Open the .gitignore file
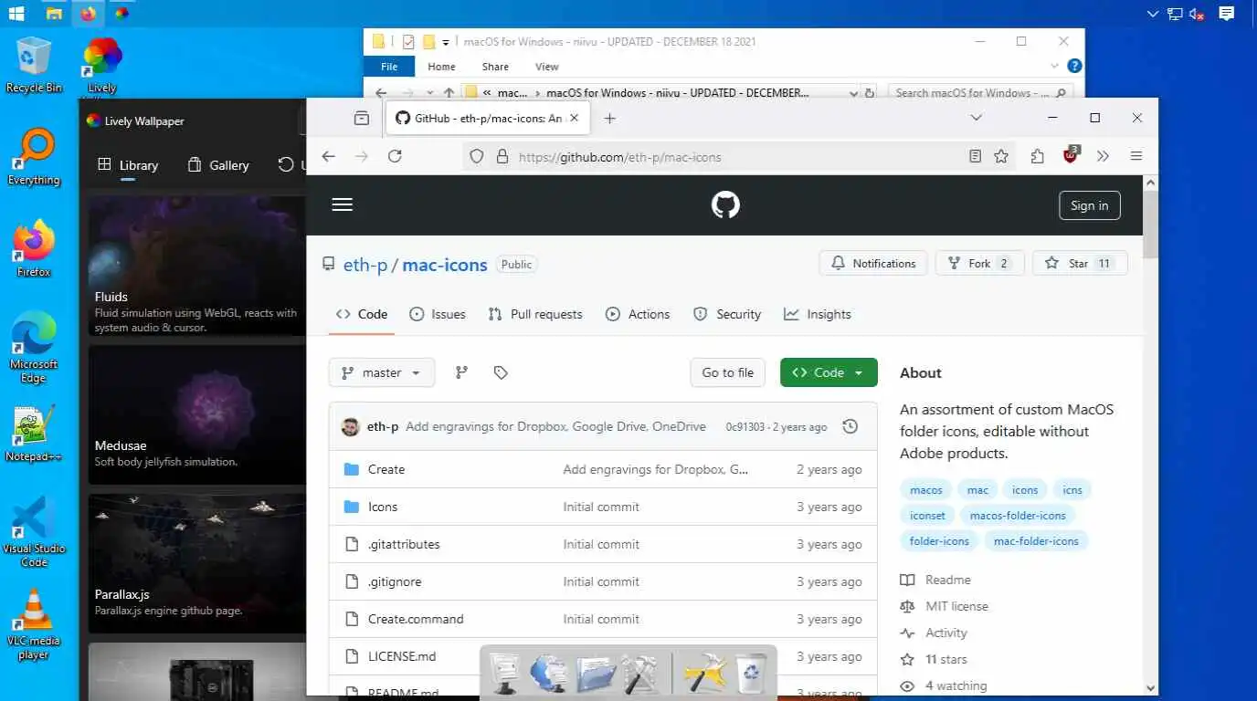The height and width of the screenshot is (701, 1257). coord(395,581)
